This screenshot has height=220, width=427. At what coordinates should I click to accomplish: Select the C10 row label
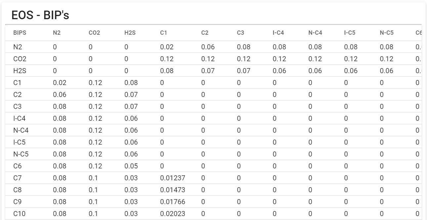tap(19, 214)
